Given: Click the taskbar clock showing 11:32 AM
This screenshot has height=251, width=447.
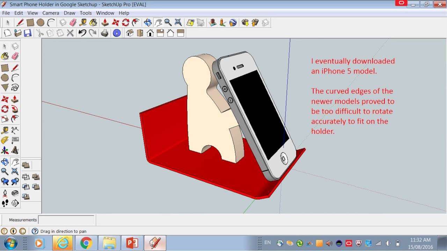Looking at the screenshot, I should [420, 240].
